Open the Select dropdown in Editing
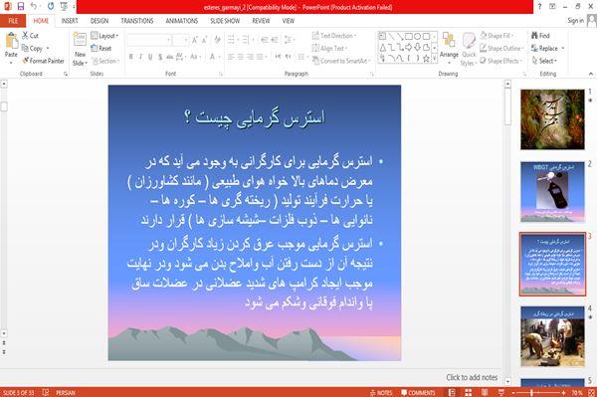Screen dimensions: 597x397 pyautogui.click(x=544, y=61)
